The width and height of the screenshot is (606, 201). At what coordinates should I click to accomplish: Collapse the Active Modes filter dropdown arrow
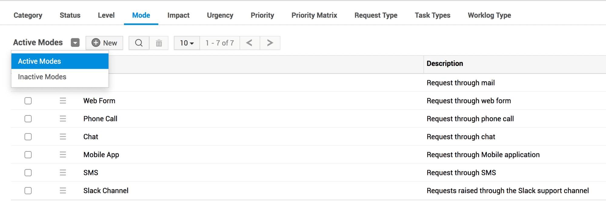click(x=75, y=43)
